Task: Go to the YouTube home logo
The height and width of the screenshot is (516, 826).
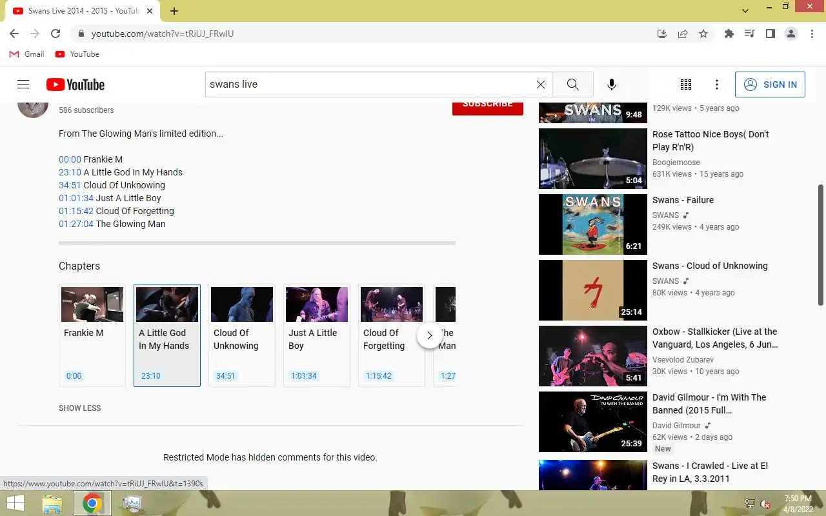Action: (76, 84)
